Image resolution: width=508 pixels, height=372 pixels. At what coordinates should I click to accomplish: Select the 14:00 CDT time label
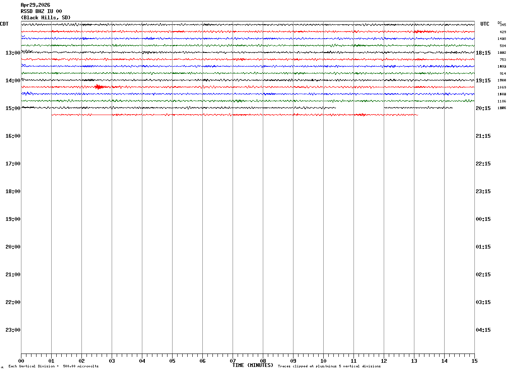click(x=13, y=81)
